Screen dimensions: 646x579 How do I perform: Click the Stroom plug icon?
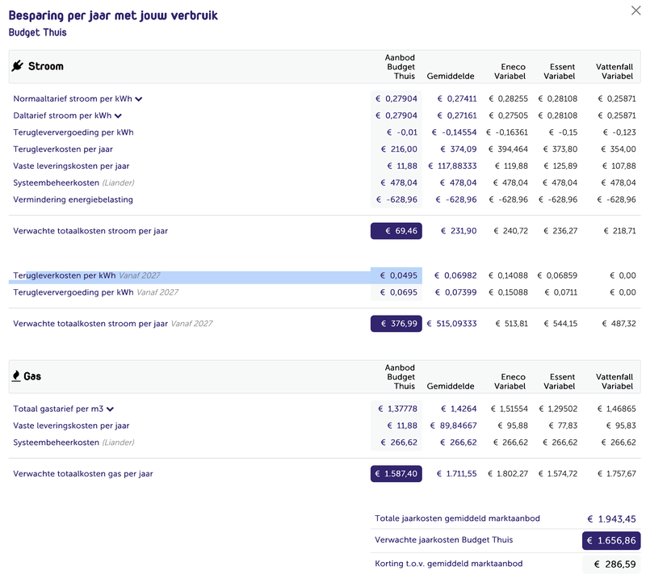point(17,66)
